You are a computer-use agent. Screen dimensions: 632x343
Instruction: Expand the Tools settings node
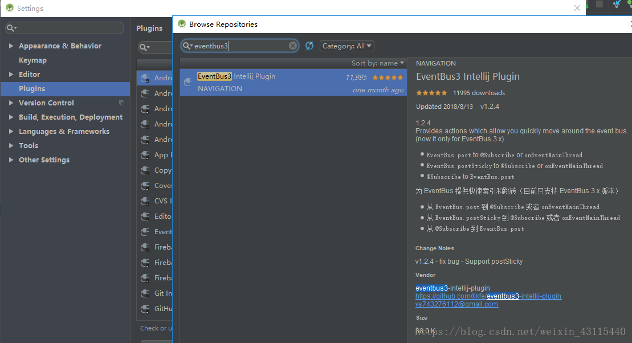tap(11, 146)
